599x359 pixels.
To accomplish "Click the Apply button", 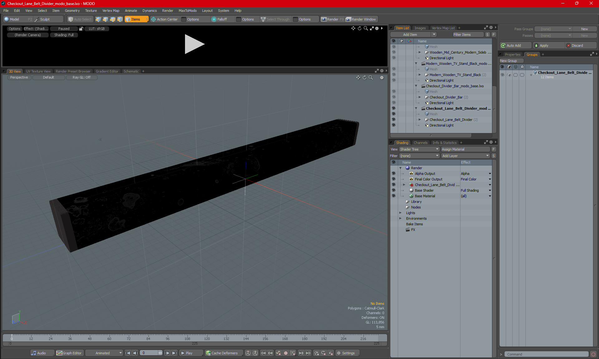I will pos(548,45).
